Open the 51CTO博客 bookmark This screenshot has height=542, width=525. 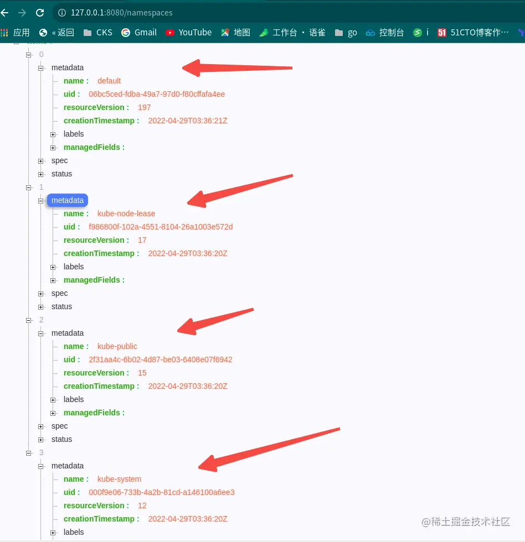point(473,33)
